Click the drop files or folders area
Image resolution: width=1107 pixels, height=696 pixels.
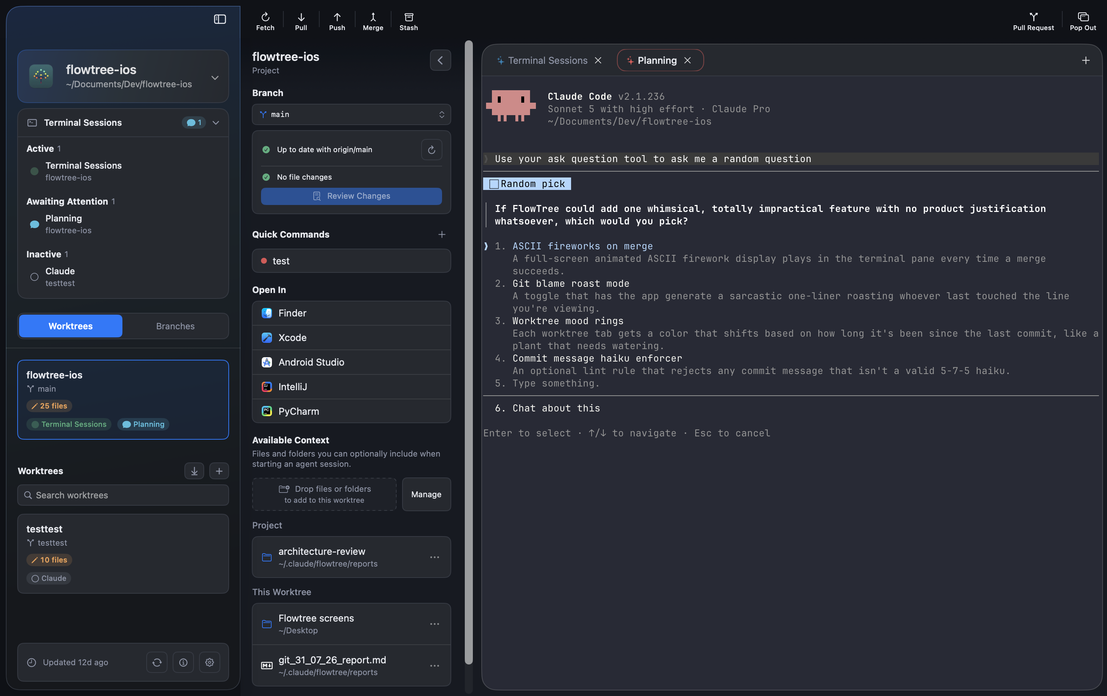point(324,494)
